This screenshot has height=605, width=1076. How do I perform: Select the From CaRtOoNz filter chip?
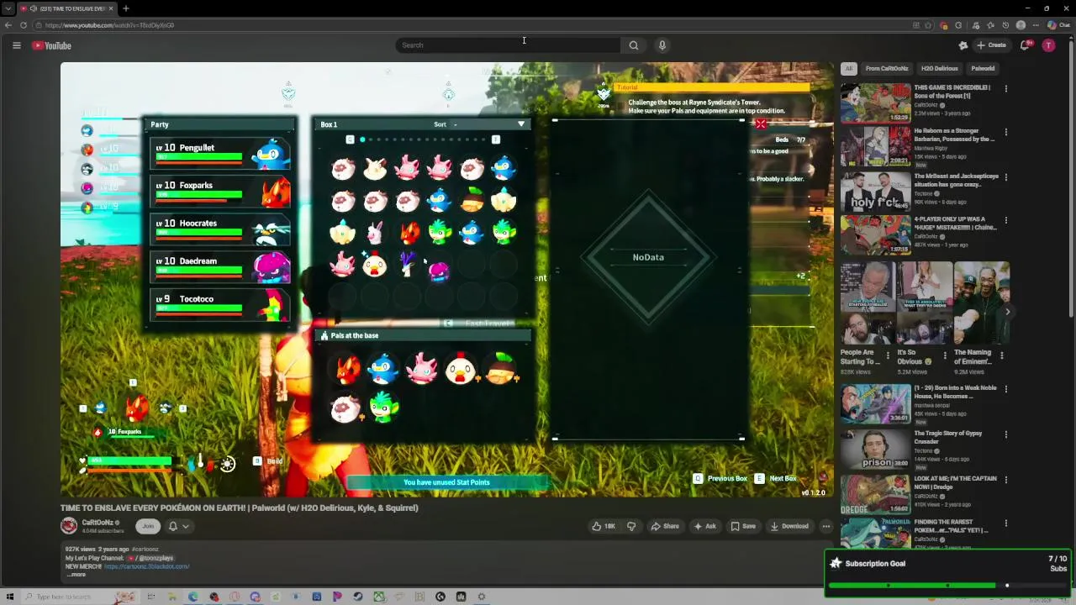887,69
